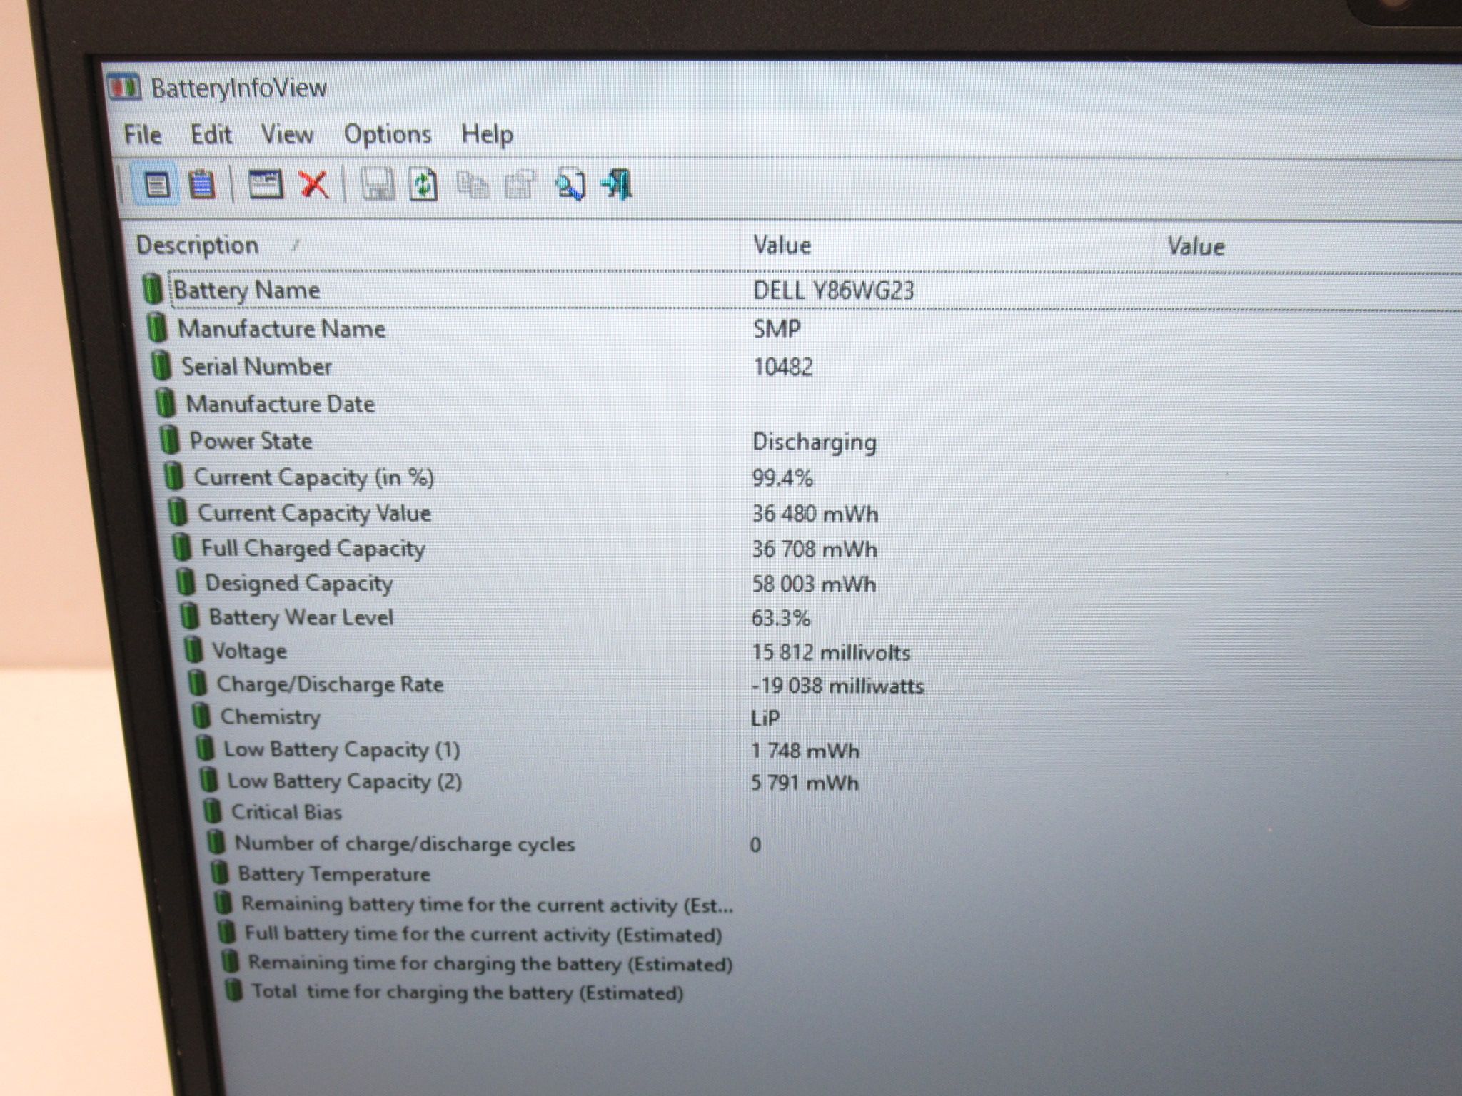Select the Charge/Discharge Rate row
Viewport: 1462px width, 1096px height.
(x=828, y=685)
